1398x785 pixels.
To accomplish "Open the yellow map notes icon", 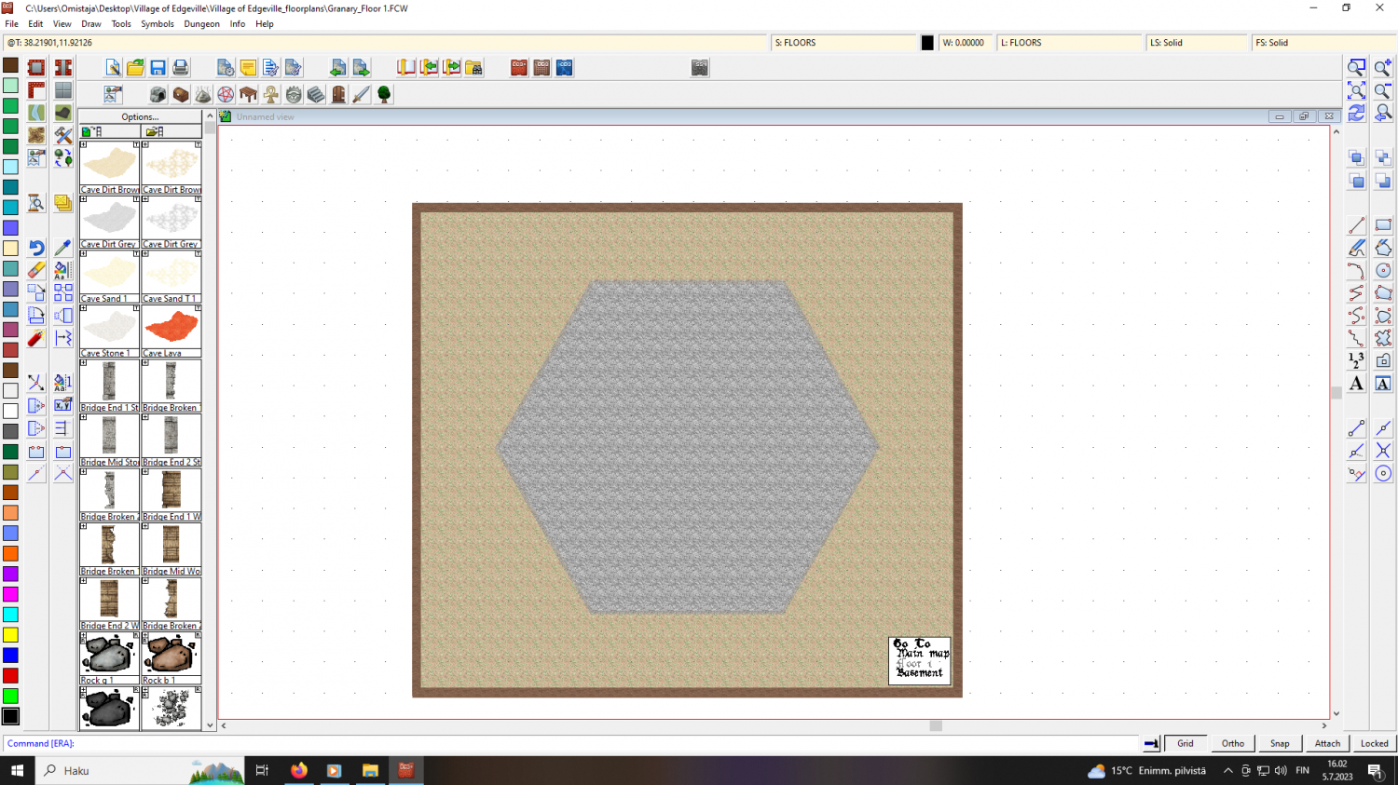I will click(x=248, y=68).
